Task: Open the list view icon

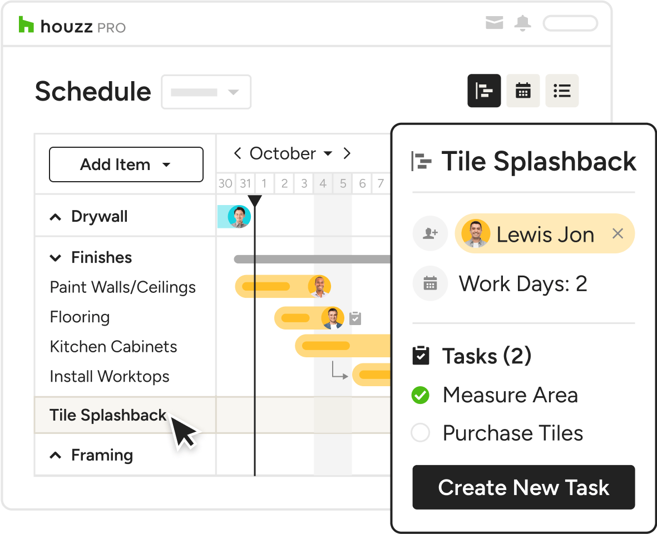Action: coord(561,91)
